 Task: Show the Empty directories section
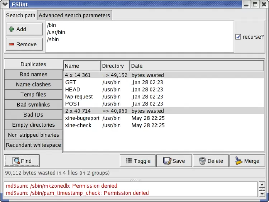pos(33,125)
